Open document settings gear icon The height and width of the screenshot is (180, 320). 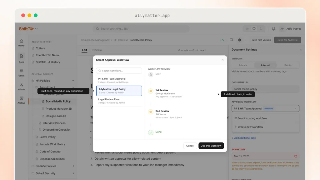pyautogui.click(x=239, y=40)
